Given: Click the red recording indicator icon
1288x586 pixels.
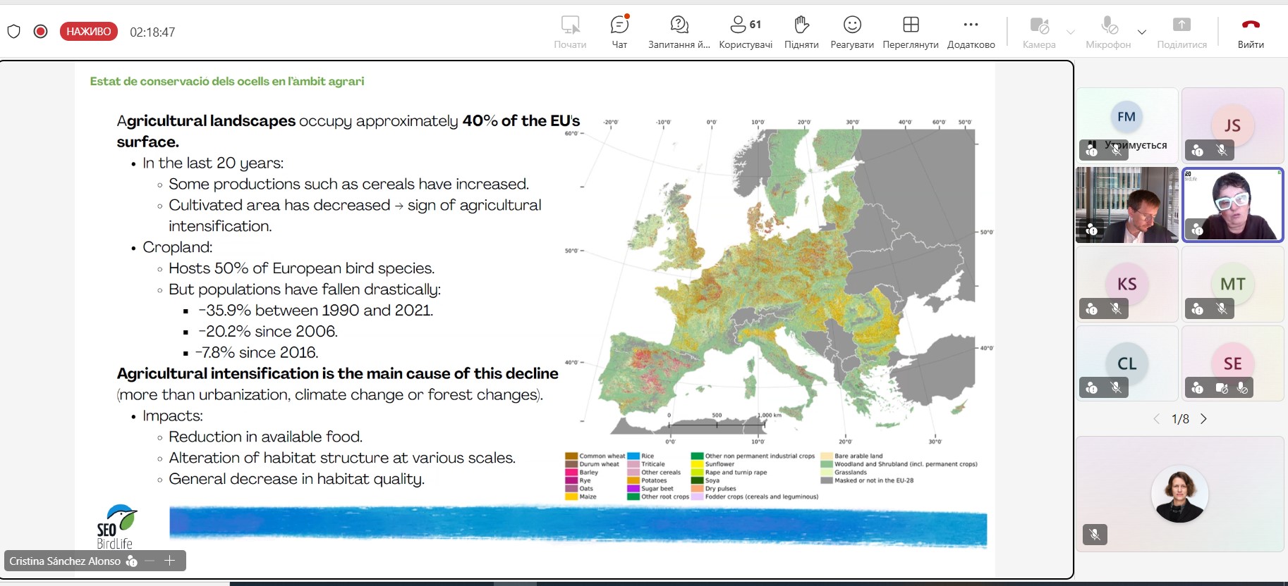Looking at the screenshot, I should point(41,32).
